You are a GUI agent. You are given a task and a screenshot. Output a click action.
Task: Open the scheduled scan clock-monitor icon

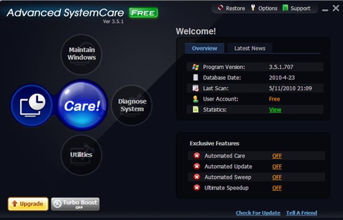pos(32,105)
